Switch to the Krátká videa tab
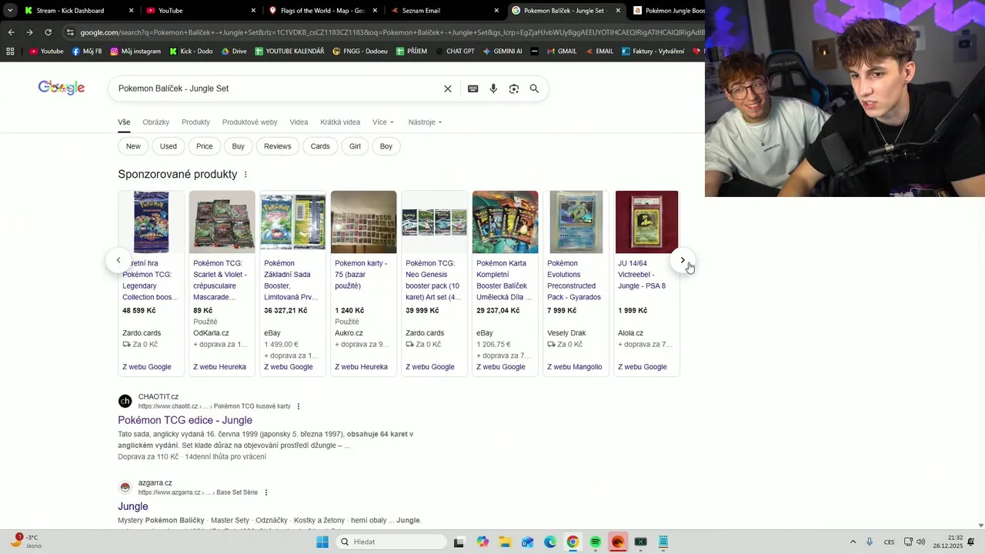The height and width of the screenshot is (554, 985). click(x=340, y=122)
